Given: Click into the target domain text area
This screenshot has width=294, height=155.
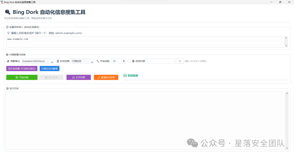Looking at the screenshot, I should point(145,42).
